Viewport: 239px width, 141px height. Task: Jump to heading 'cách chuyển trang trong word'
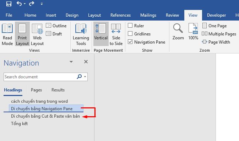[x=39, y=101]
